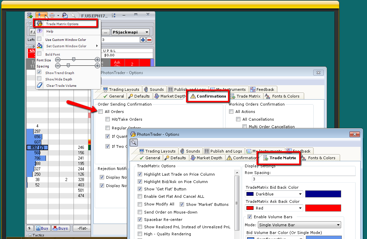Check the All Actions checkbox in Working Orders Confirmation
This screenshot has height=239, width=367.
coord(231,111)
